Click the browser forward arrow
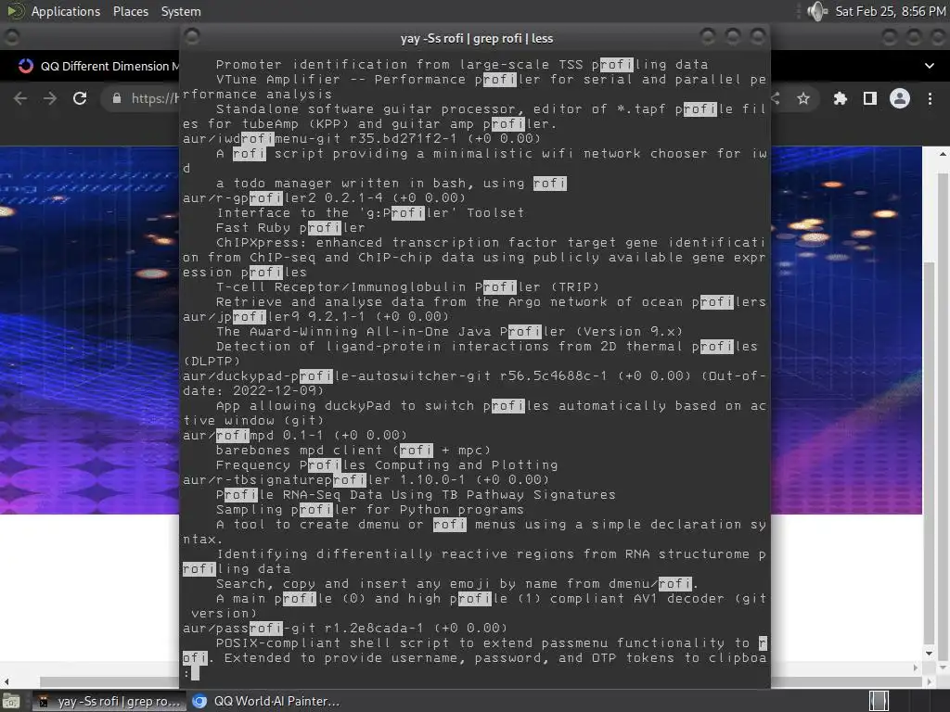This screenshot has width=950, height=712. [x=50, y=98]
